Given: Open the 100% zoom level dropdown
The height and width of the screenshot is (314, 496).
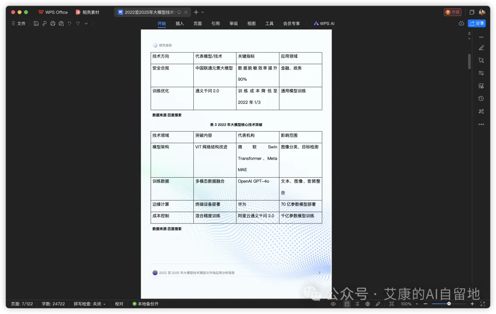Looking at the screenshot, I should [x=409, y=304].
